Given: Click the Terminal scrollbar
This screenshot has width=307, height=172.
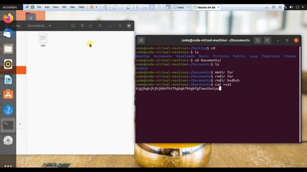Looking at the screenshot, I should coord(300,94).
